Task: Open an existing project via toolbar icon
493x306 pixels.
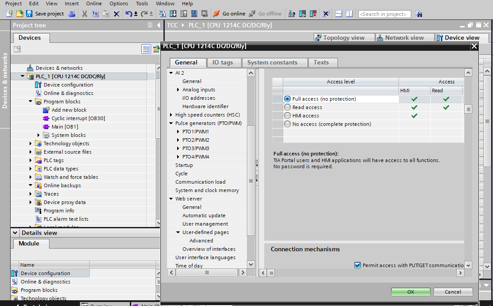Action: tap(19, 14)
